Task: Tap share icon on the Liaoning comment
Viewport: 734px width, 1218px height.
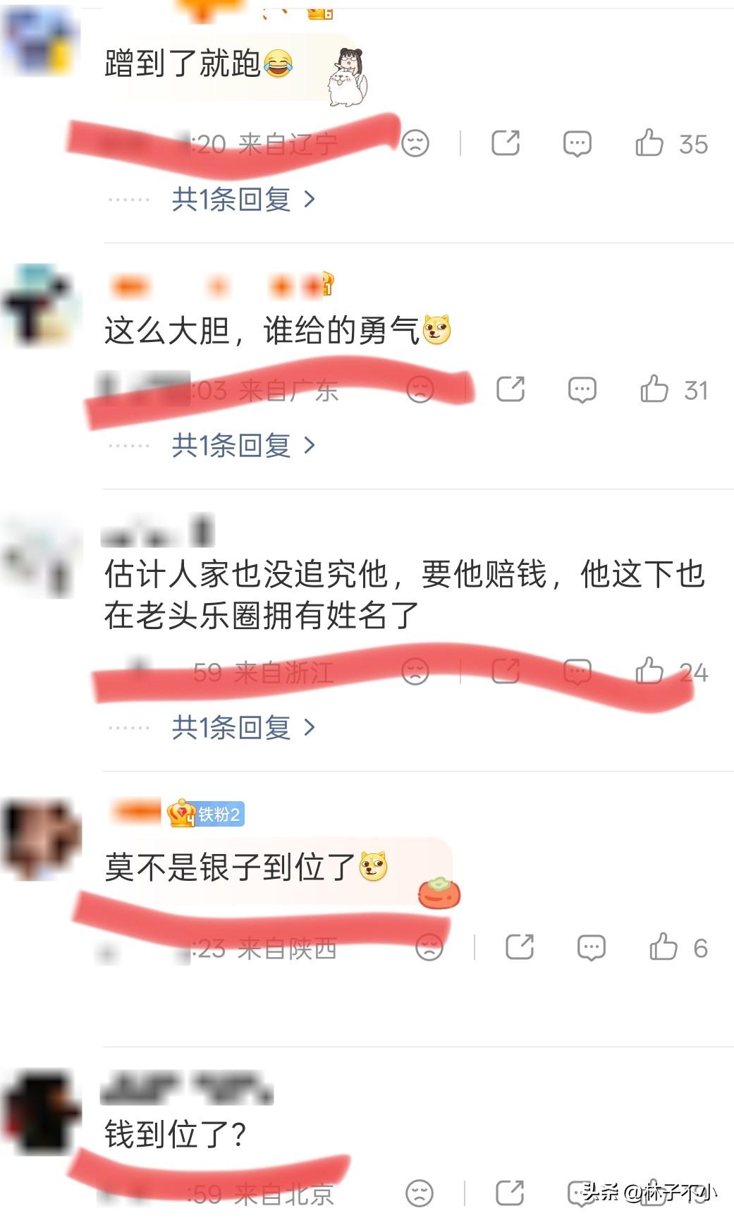Action: click(x=506, y=143)
